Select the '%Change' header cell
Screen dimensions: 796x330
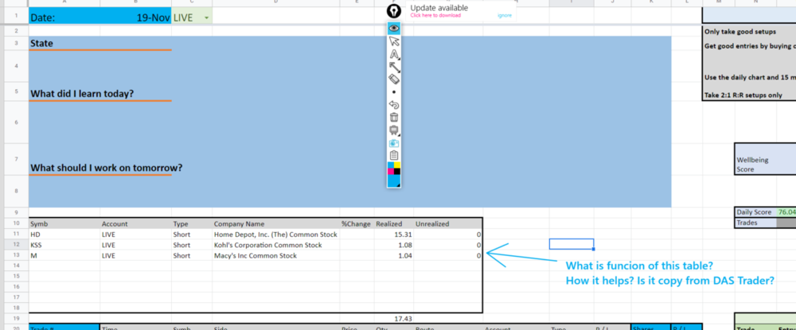[x=357, y=223]
